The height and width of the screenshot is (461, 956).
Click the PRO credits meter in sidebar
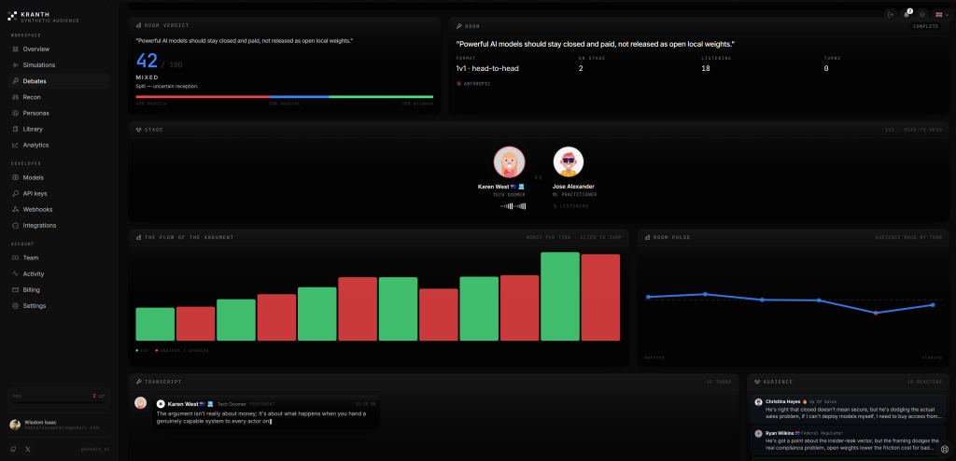click(59, 398)
